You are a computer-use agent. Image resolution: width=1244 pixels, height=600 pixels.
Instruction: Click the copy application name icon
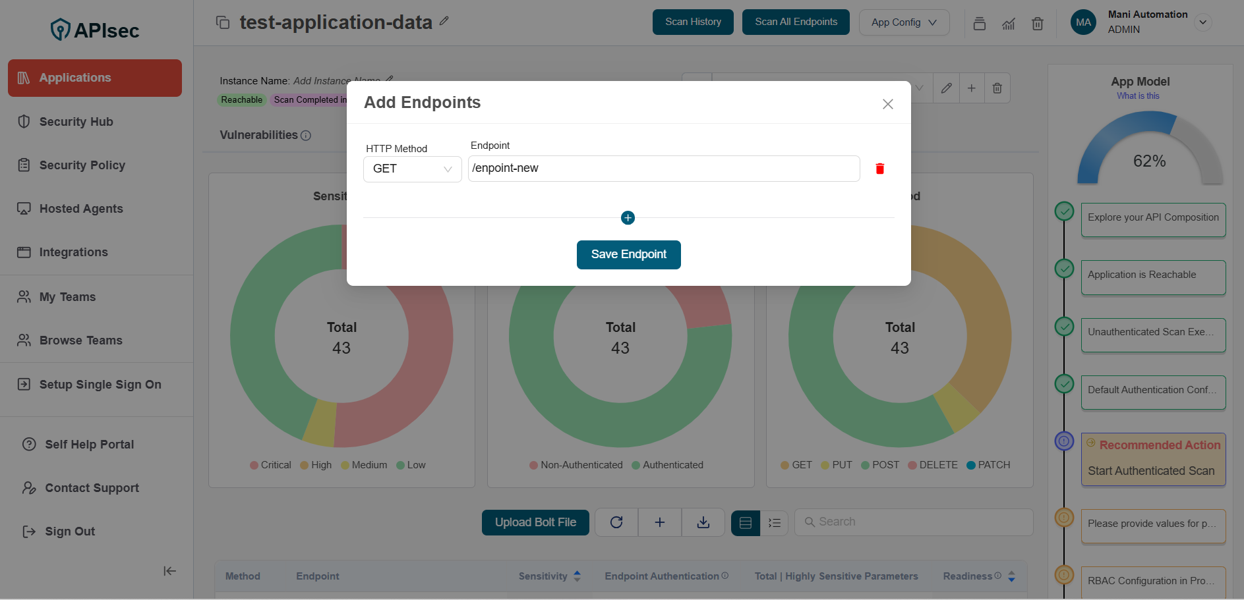pyautogui.click(x=223, y=22)
